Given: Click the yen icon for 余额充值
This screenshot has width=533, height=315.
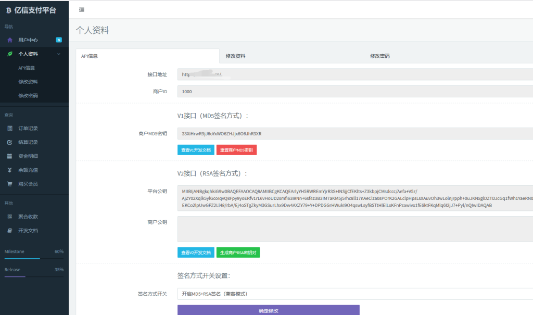Looking at the screenshot, I should tap(9, 170).
